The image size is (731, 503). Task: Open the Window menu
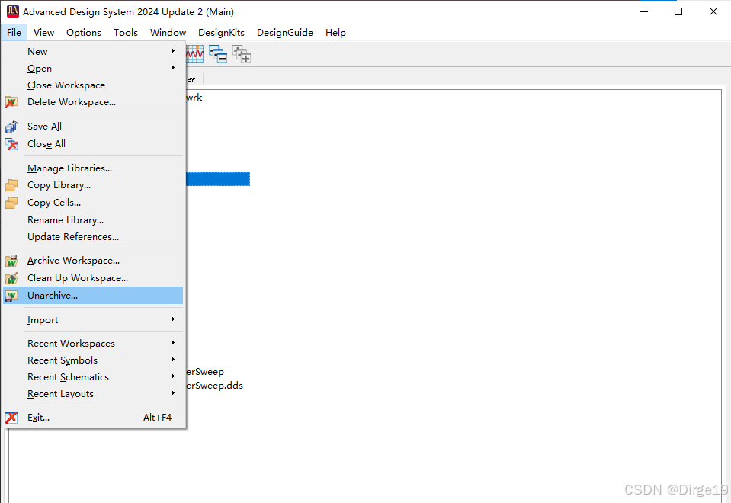[x=167, y=32]
